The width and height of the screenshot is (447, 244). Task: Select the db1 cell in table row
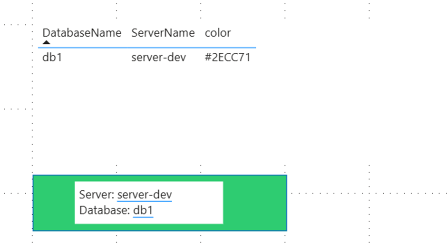pos(52,58)
